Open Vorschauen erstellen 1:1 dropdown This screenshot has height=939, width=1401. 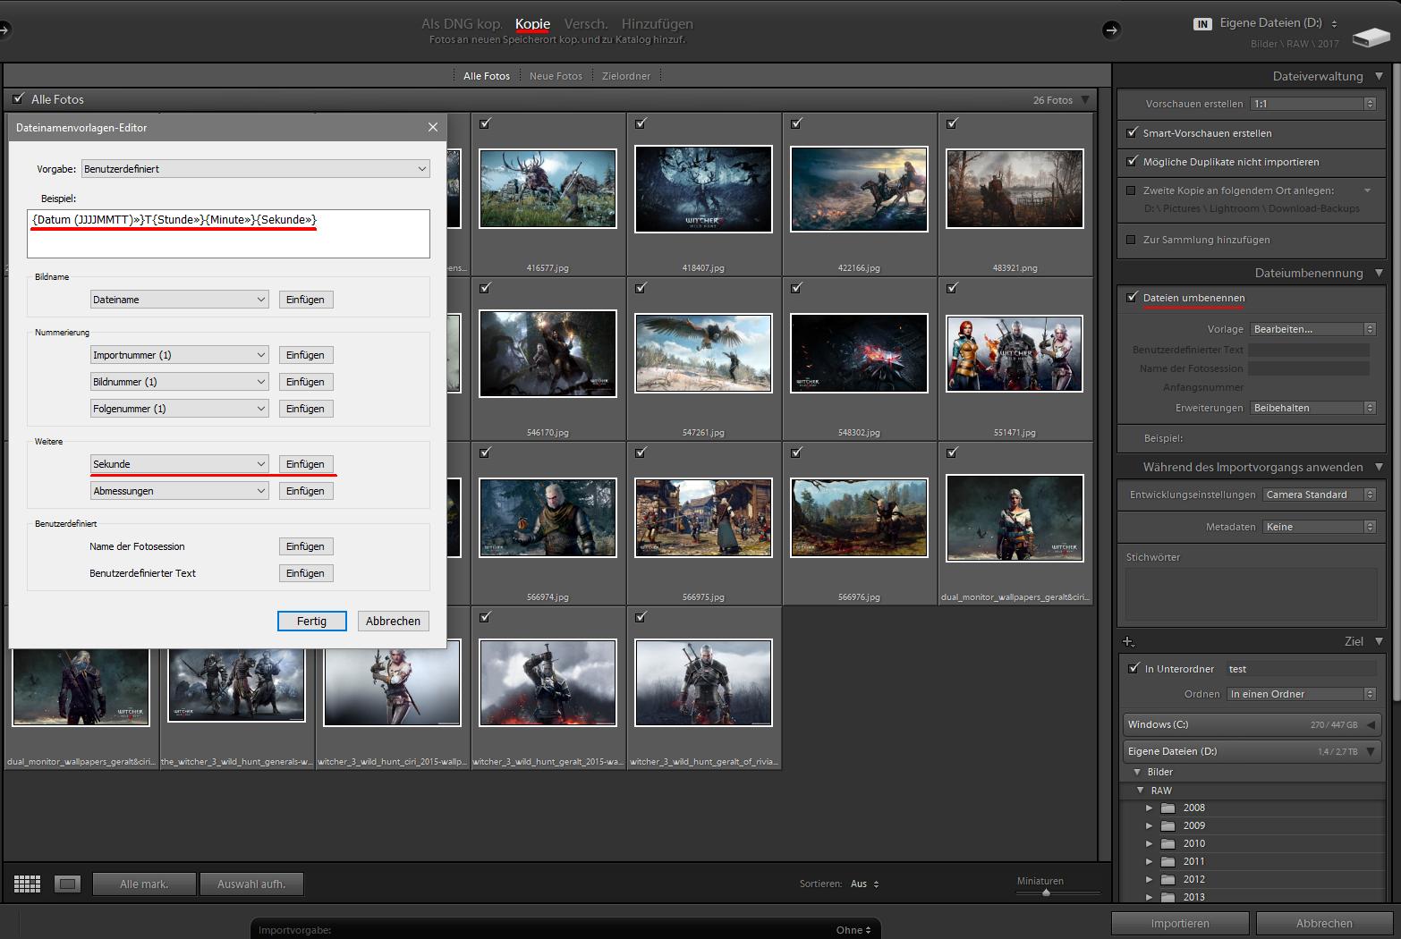pos(1312,104)
